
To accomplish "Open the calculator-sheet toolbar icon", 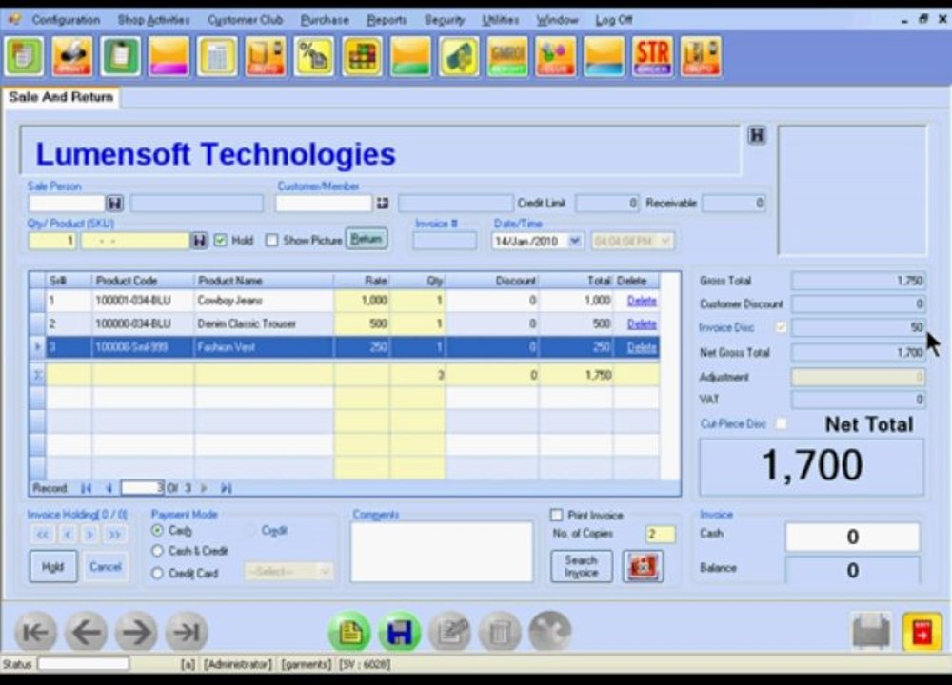I will point(217,56).
